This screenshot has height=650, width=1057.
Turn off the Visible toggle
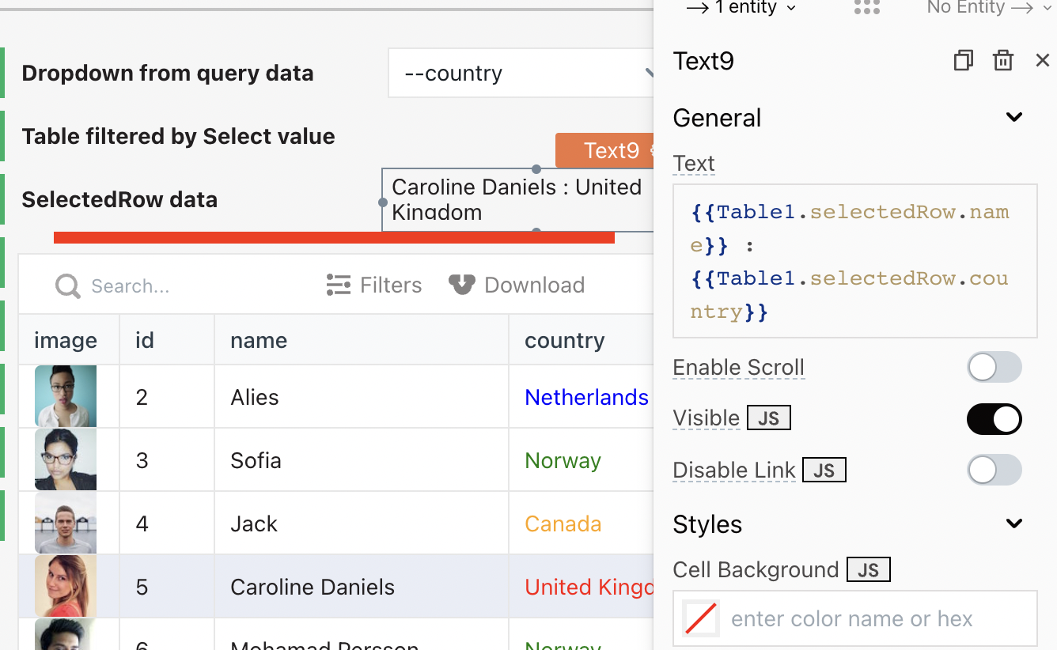tap(994, 419)
